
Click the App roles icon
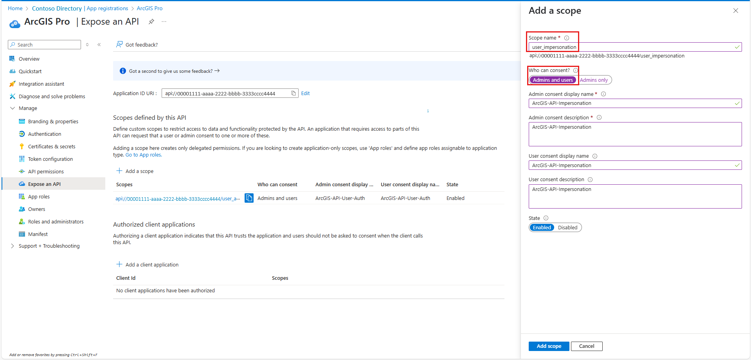22,196
